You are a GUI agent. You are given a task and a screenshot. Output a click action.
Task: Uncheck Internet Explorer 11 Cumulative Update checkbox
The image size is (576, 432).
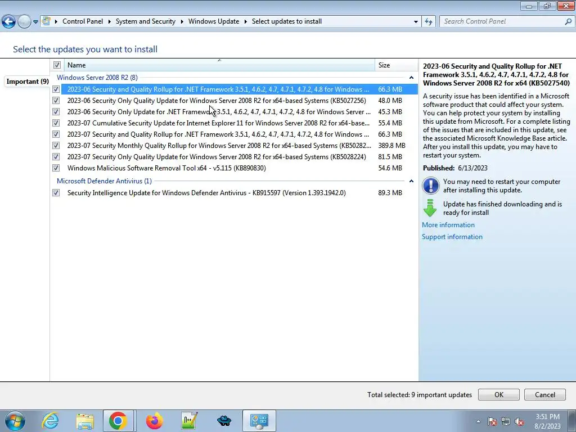[x=56, y=123]
